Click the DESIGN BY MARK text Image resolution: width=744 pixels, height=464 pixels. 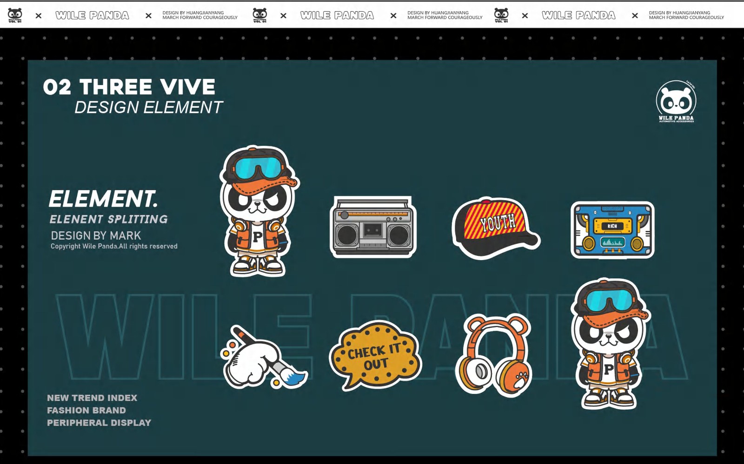pos(96,235)
